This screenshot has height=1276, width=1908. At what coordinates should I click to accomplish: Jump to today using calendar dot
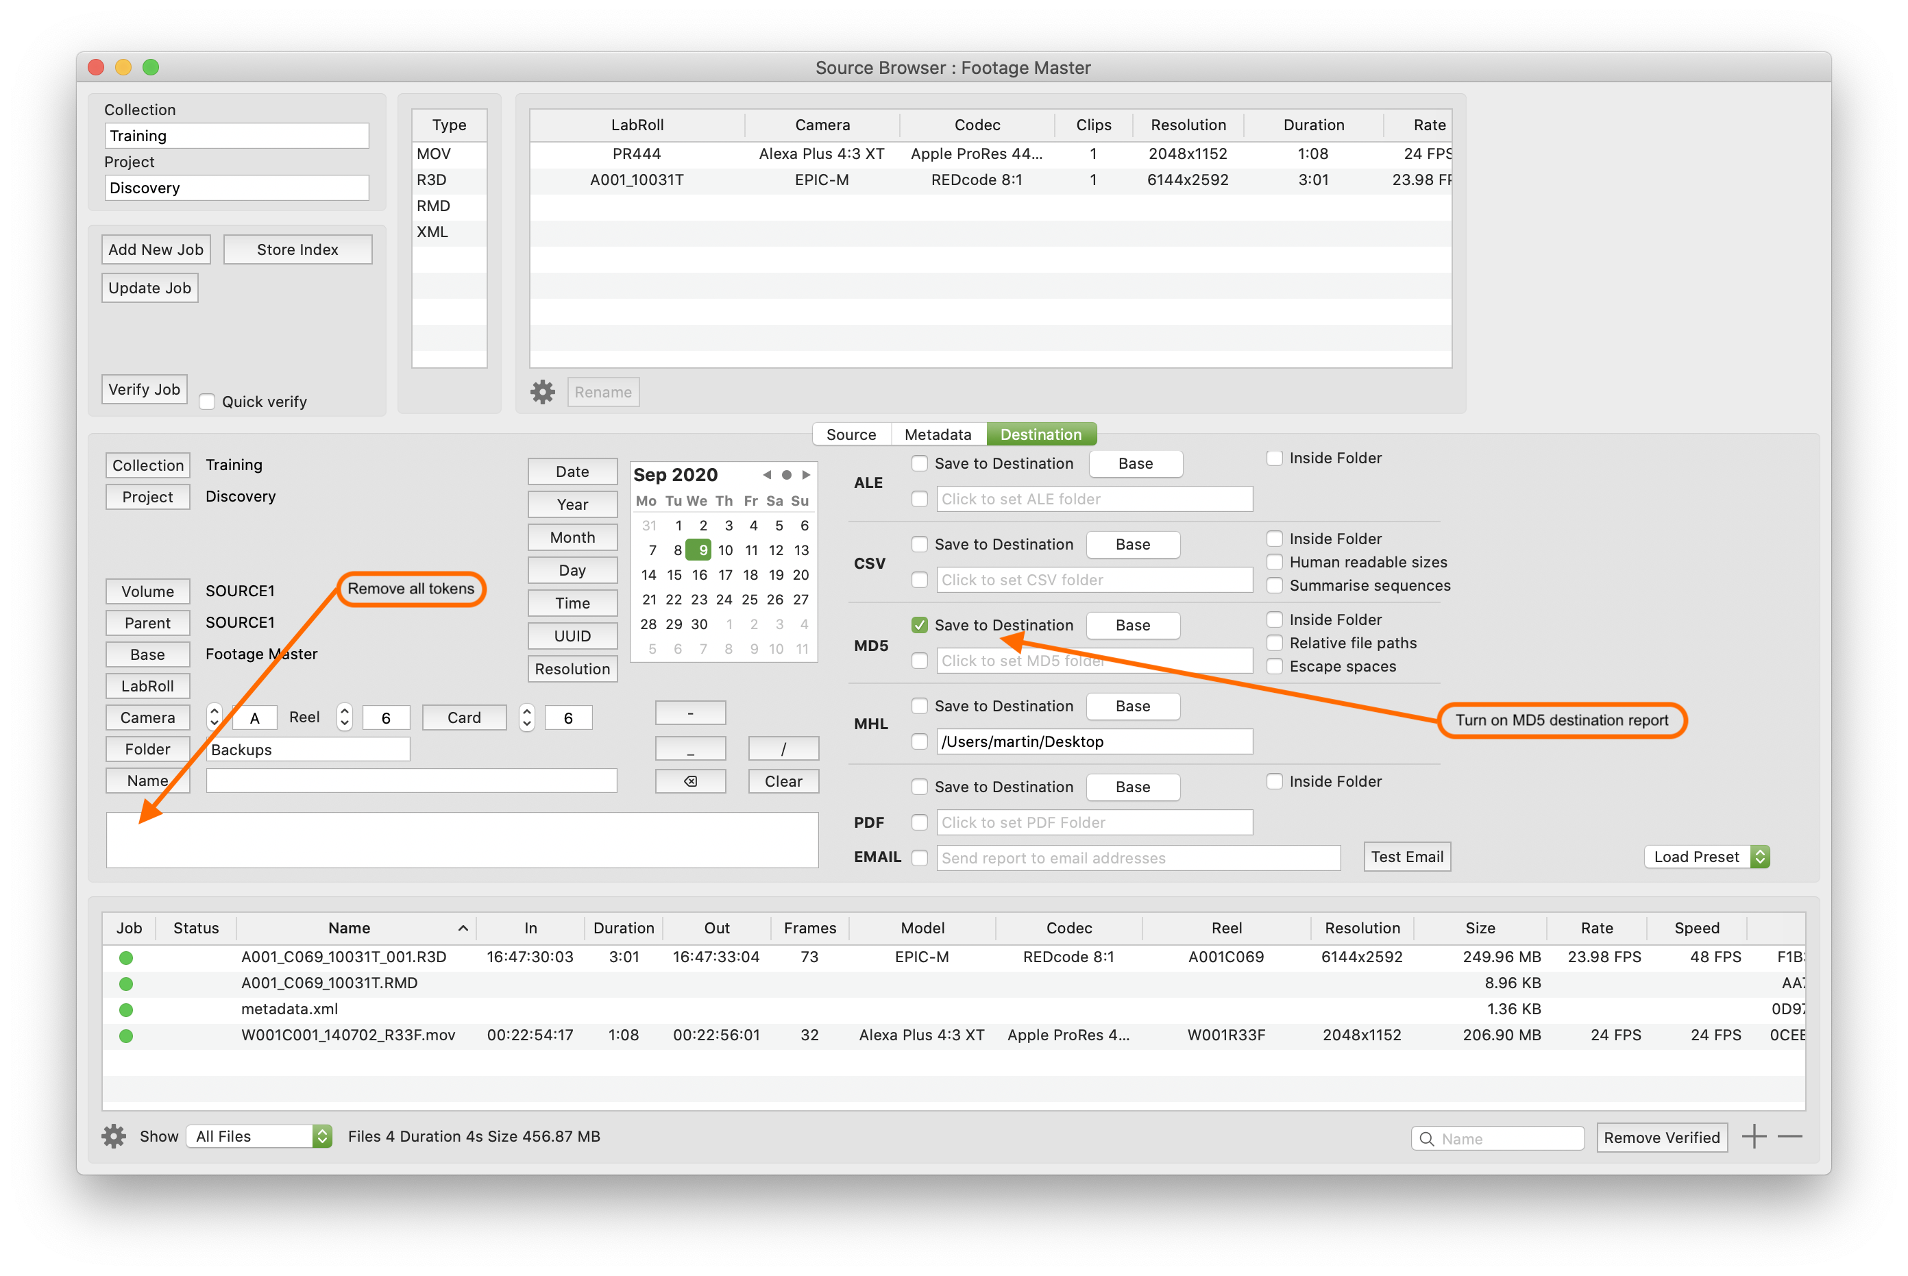coord(786,474)
